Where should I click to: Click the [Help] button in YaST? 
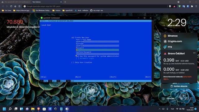[x=44, y=77]
